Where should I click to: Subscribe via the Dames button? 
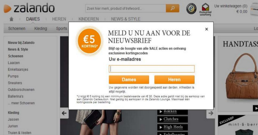(x=129, y=79)
